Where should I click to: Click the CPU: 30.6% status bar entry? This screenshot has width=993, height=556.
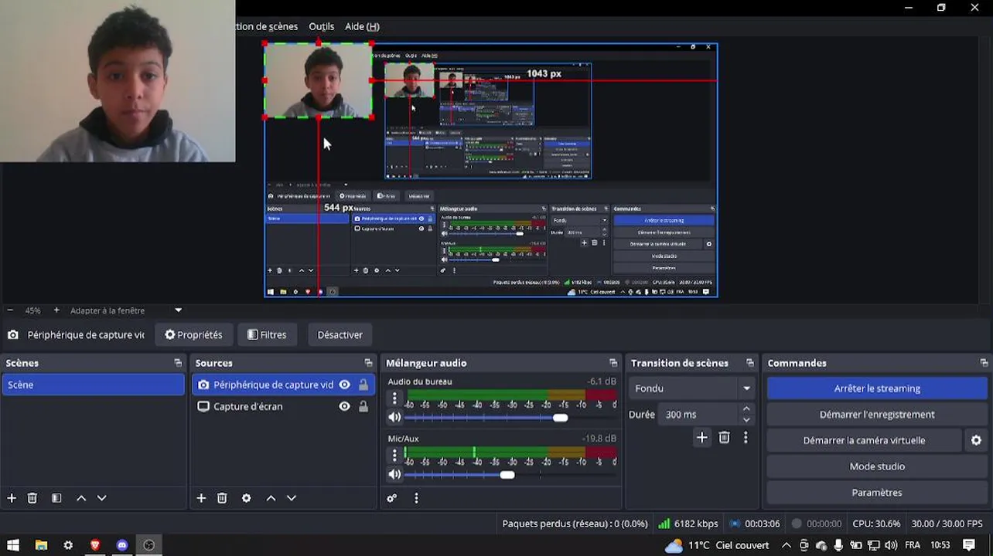pyautogui.click(x=876, y=524)
